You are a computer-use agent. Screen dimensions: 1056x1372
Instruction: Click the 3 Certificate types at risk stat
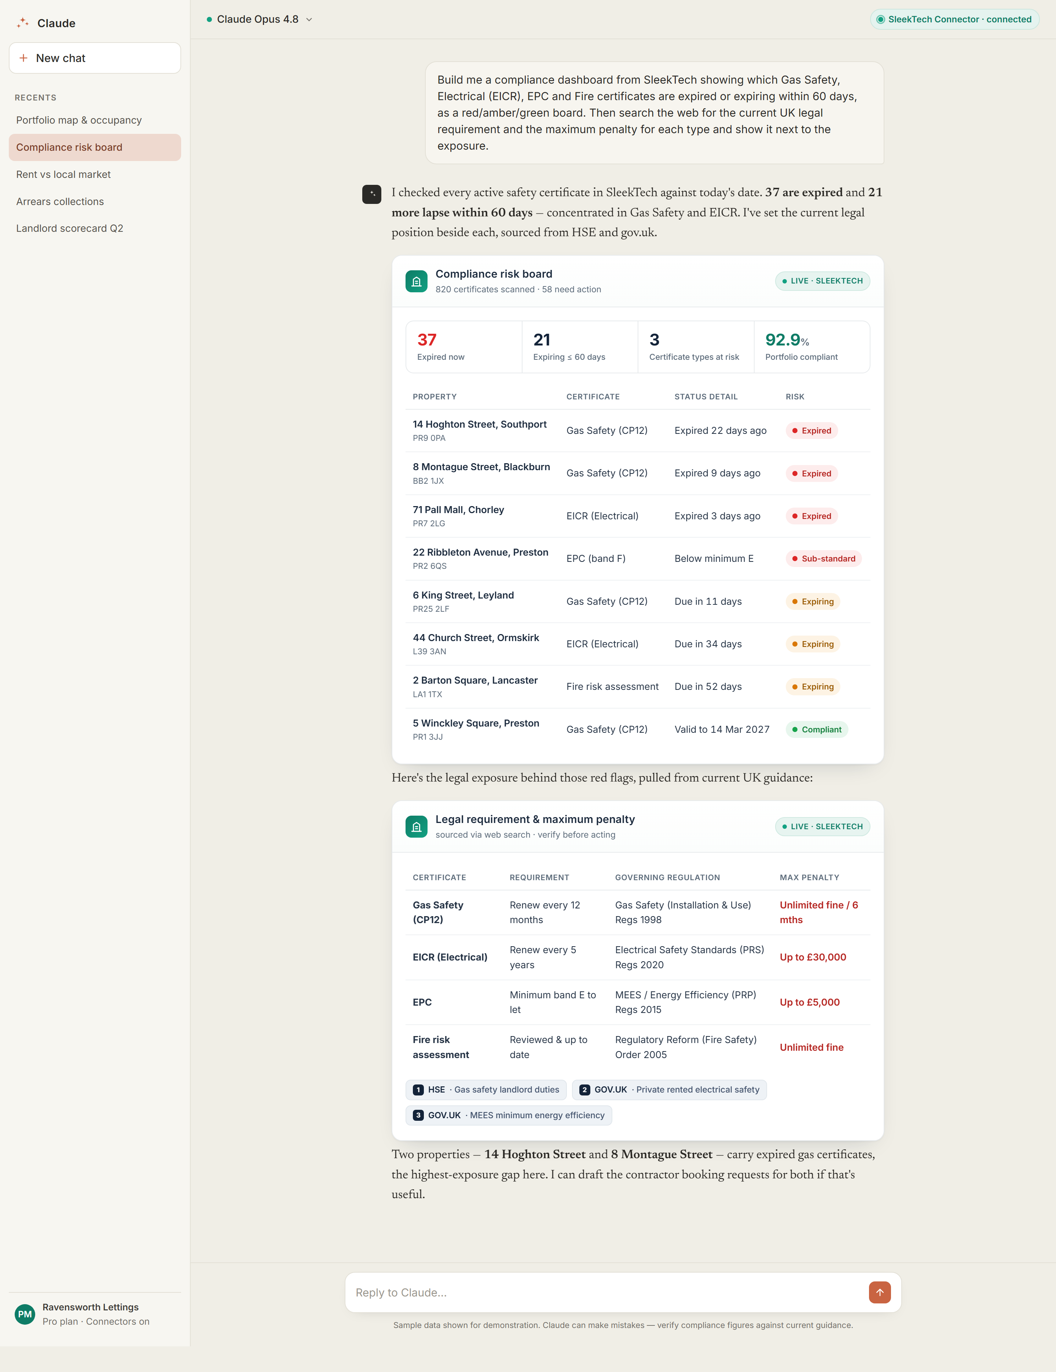click(x=696, y=347)
